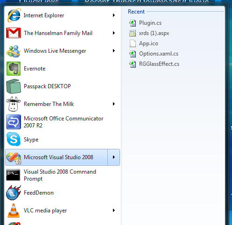The height and width of the screenshot is (225, 232).
Task: Open the Evernote menu entry
Action: click(35, 69)
